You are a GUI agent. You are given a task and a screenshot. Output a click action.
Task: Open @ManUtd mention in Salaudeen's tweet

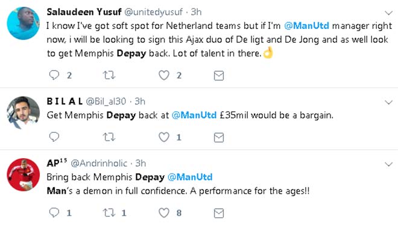tap(306, 26)
